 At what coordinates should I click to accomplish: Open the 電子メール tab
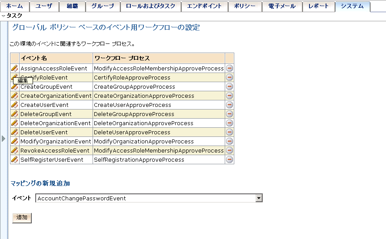pyautogui.click(x=282, y=6)
